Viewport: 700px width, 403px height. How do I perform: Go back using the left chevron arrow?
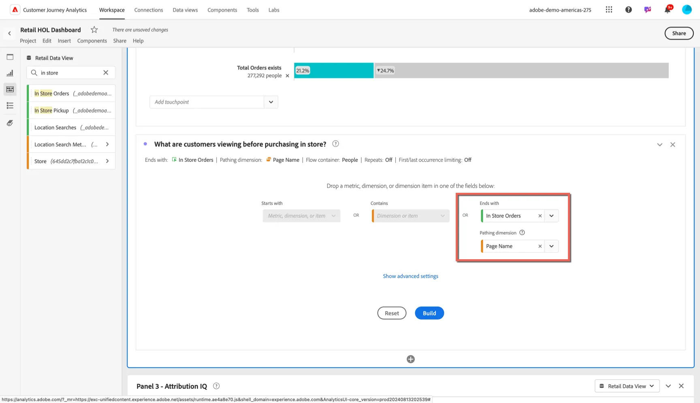point(9,34)
